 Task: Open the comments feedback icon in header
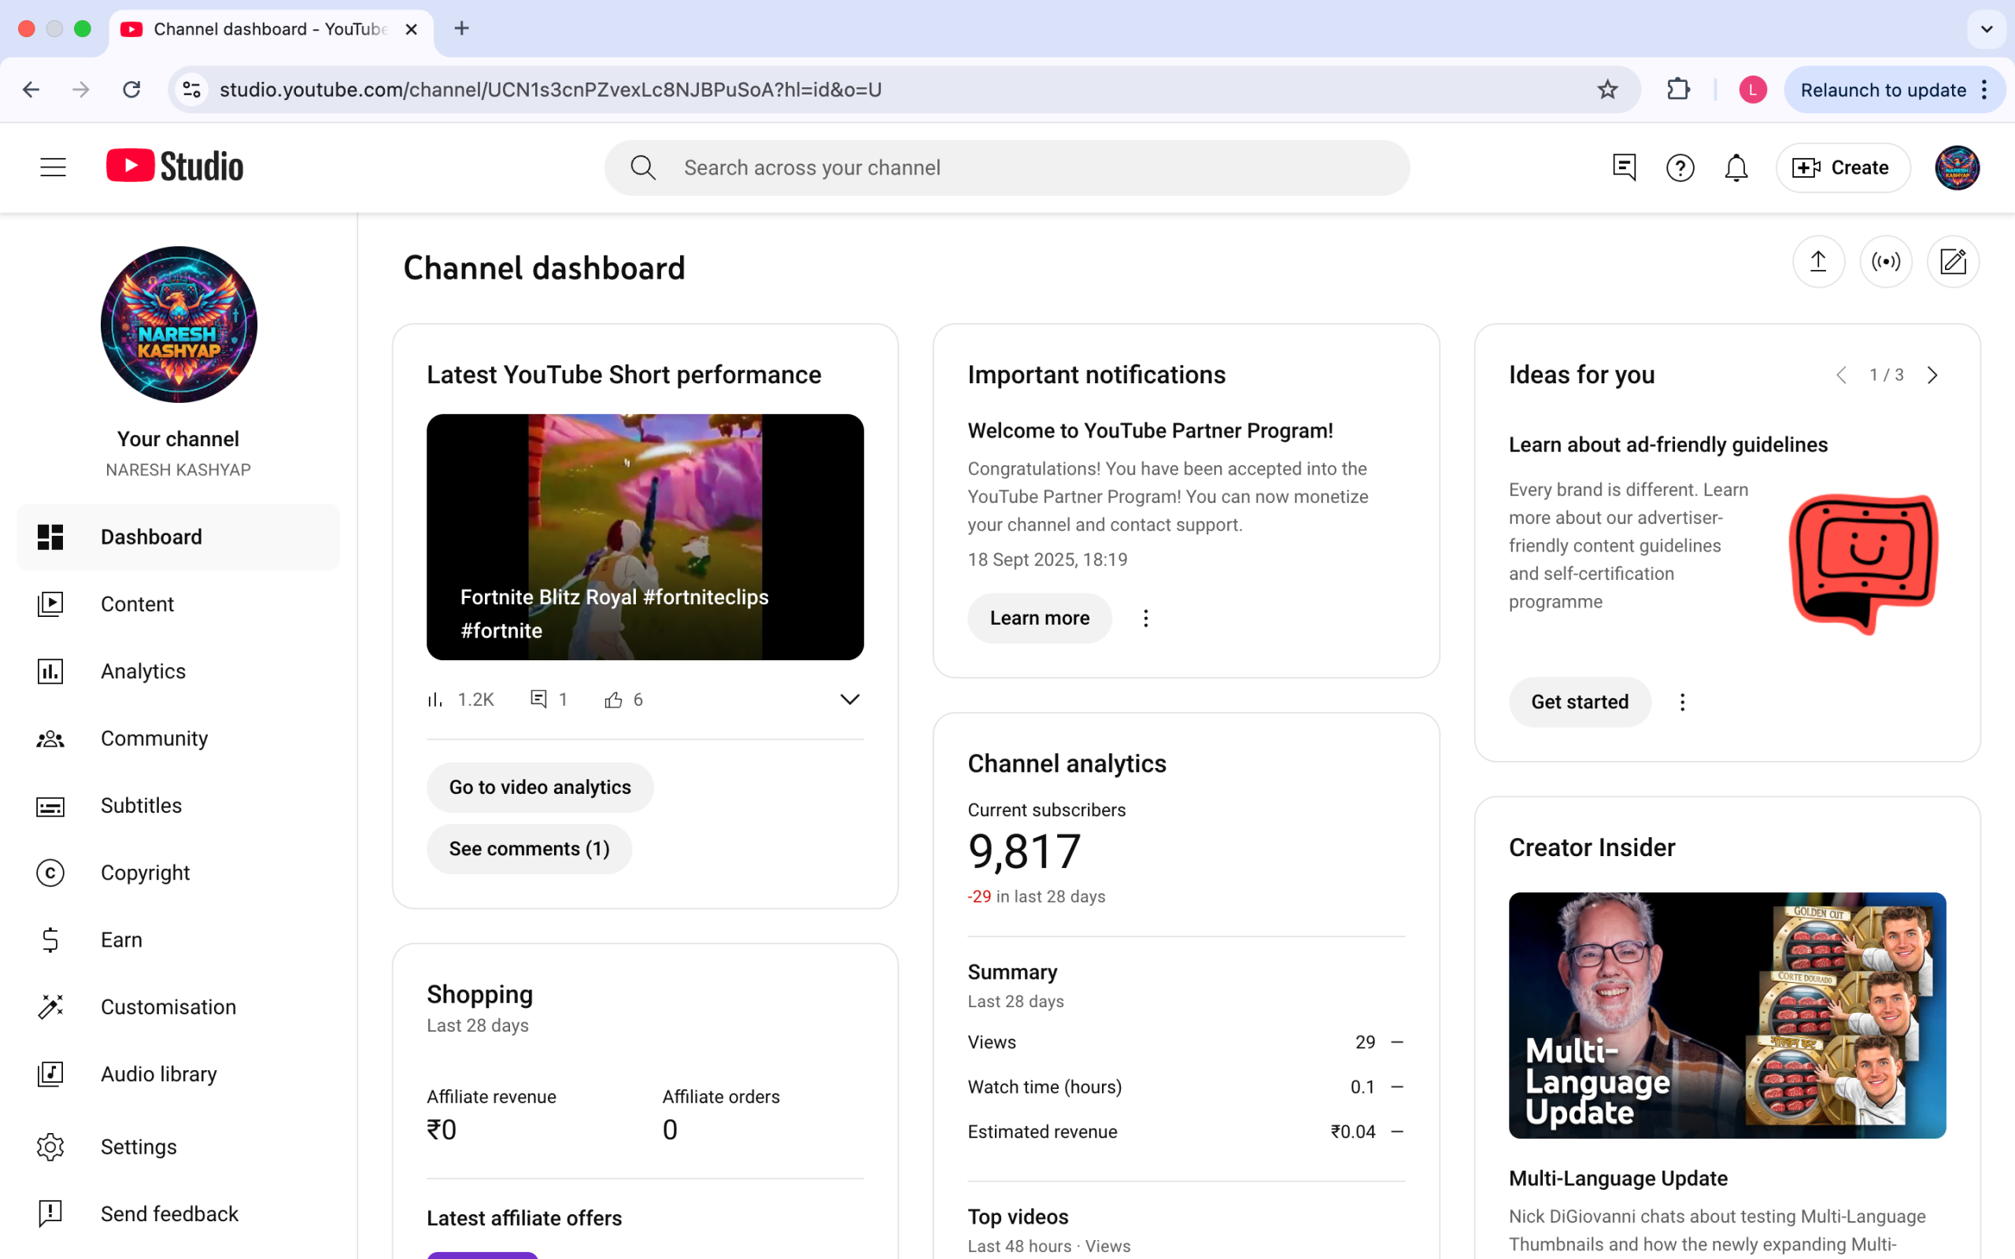(x=1624, y=168)
